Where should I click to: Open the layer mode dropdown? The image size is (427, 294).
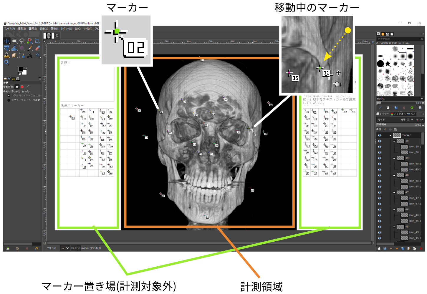[412, 120]
